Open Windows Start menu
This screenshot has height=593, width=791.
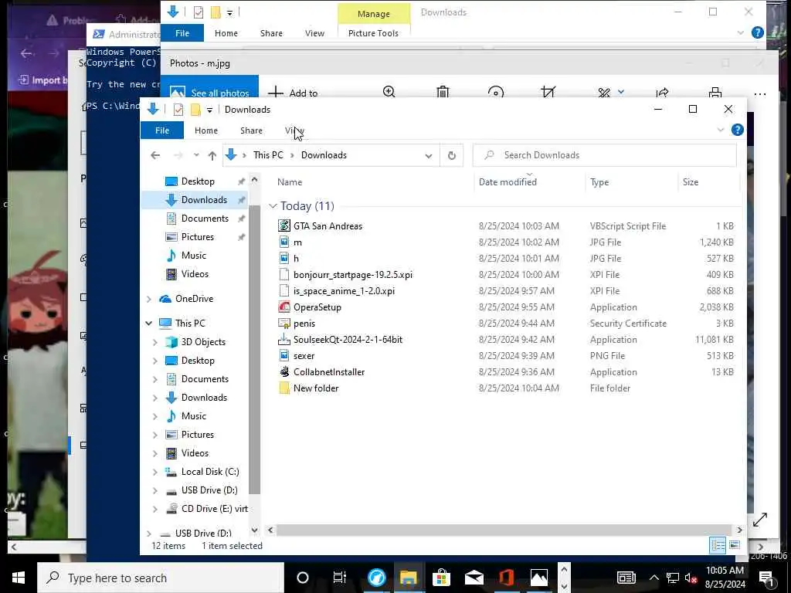[19, 578]
